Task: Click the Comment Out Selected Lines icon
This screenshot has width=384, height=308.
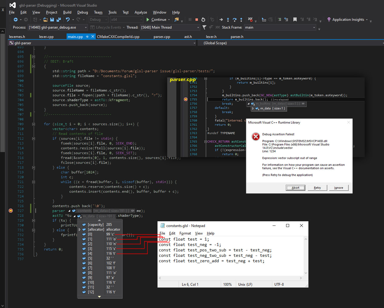Action: pos(279,20)
